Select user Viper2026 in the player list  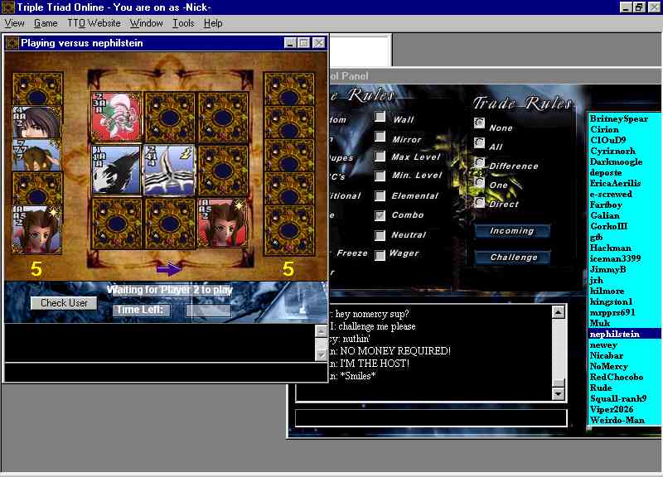[x=612, y=409]
